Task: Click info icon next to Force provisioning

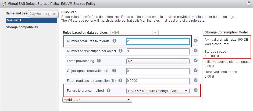Action: [99, 61]
